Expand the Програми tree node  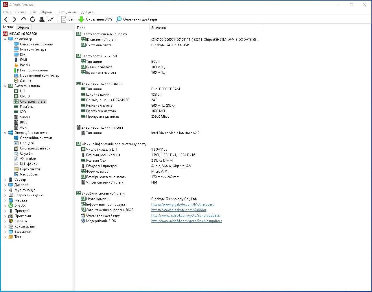pyautogui.click(x=5, y=216)
